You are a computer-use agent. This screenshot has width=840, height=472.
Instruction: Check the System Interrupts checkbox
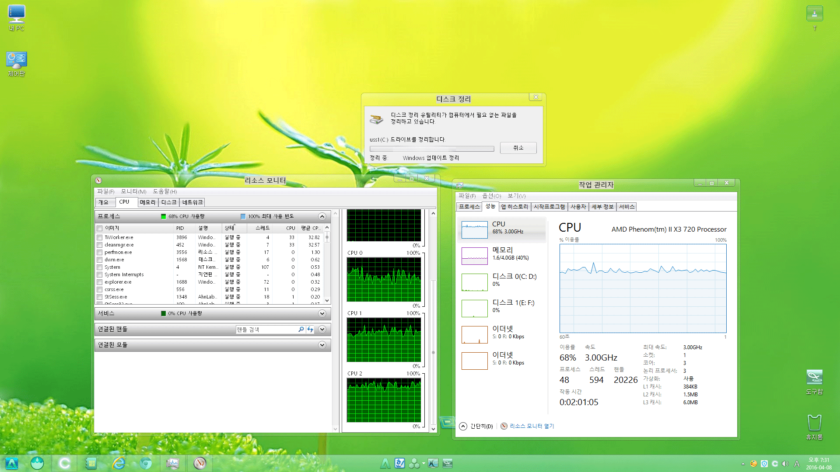(100, 275)
